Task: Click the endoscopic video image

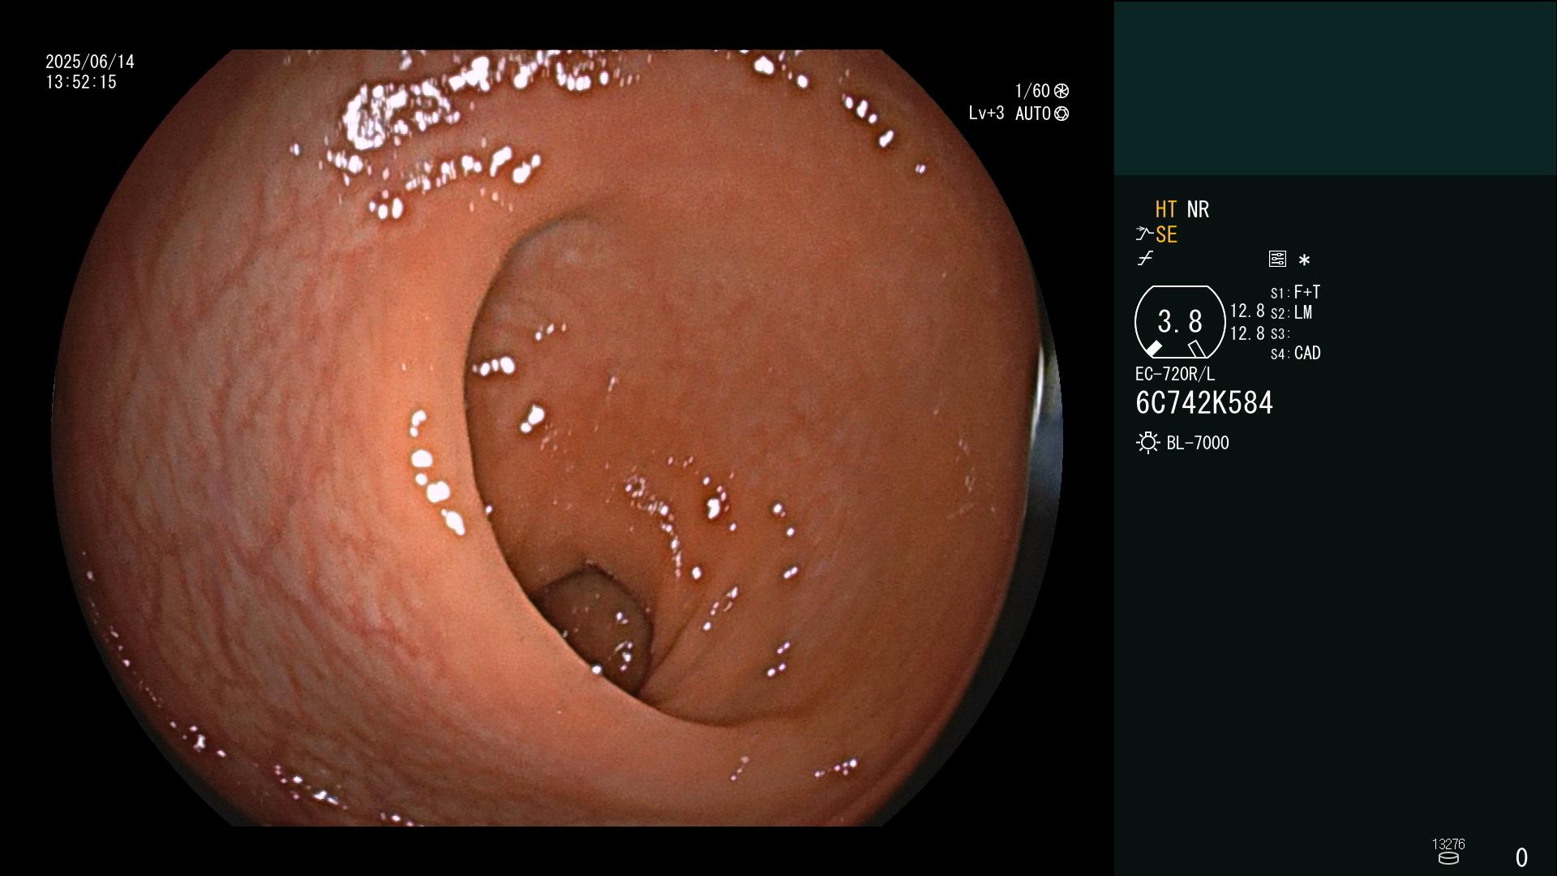Action: point(557,438)
